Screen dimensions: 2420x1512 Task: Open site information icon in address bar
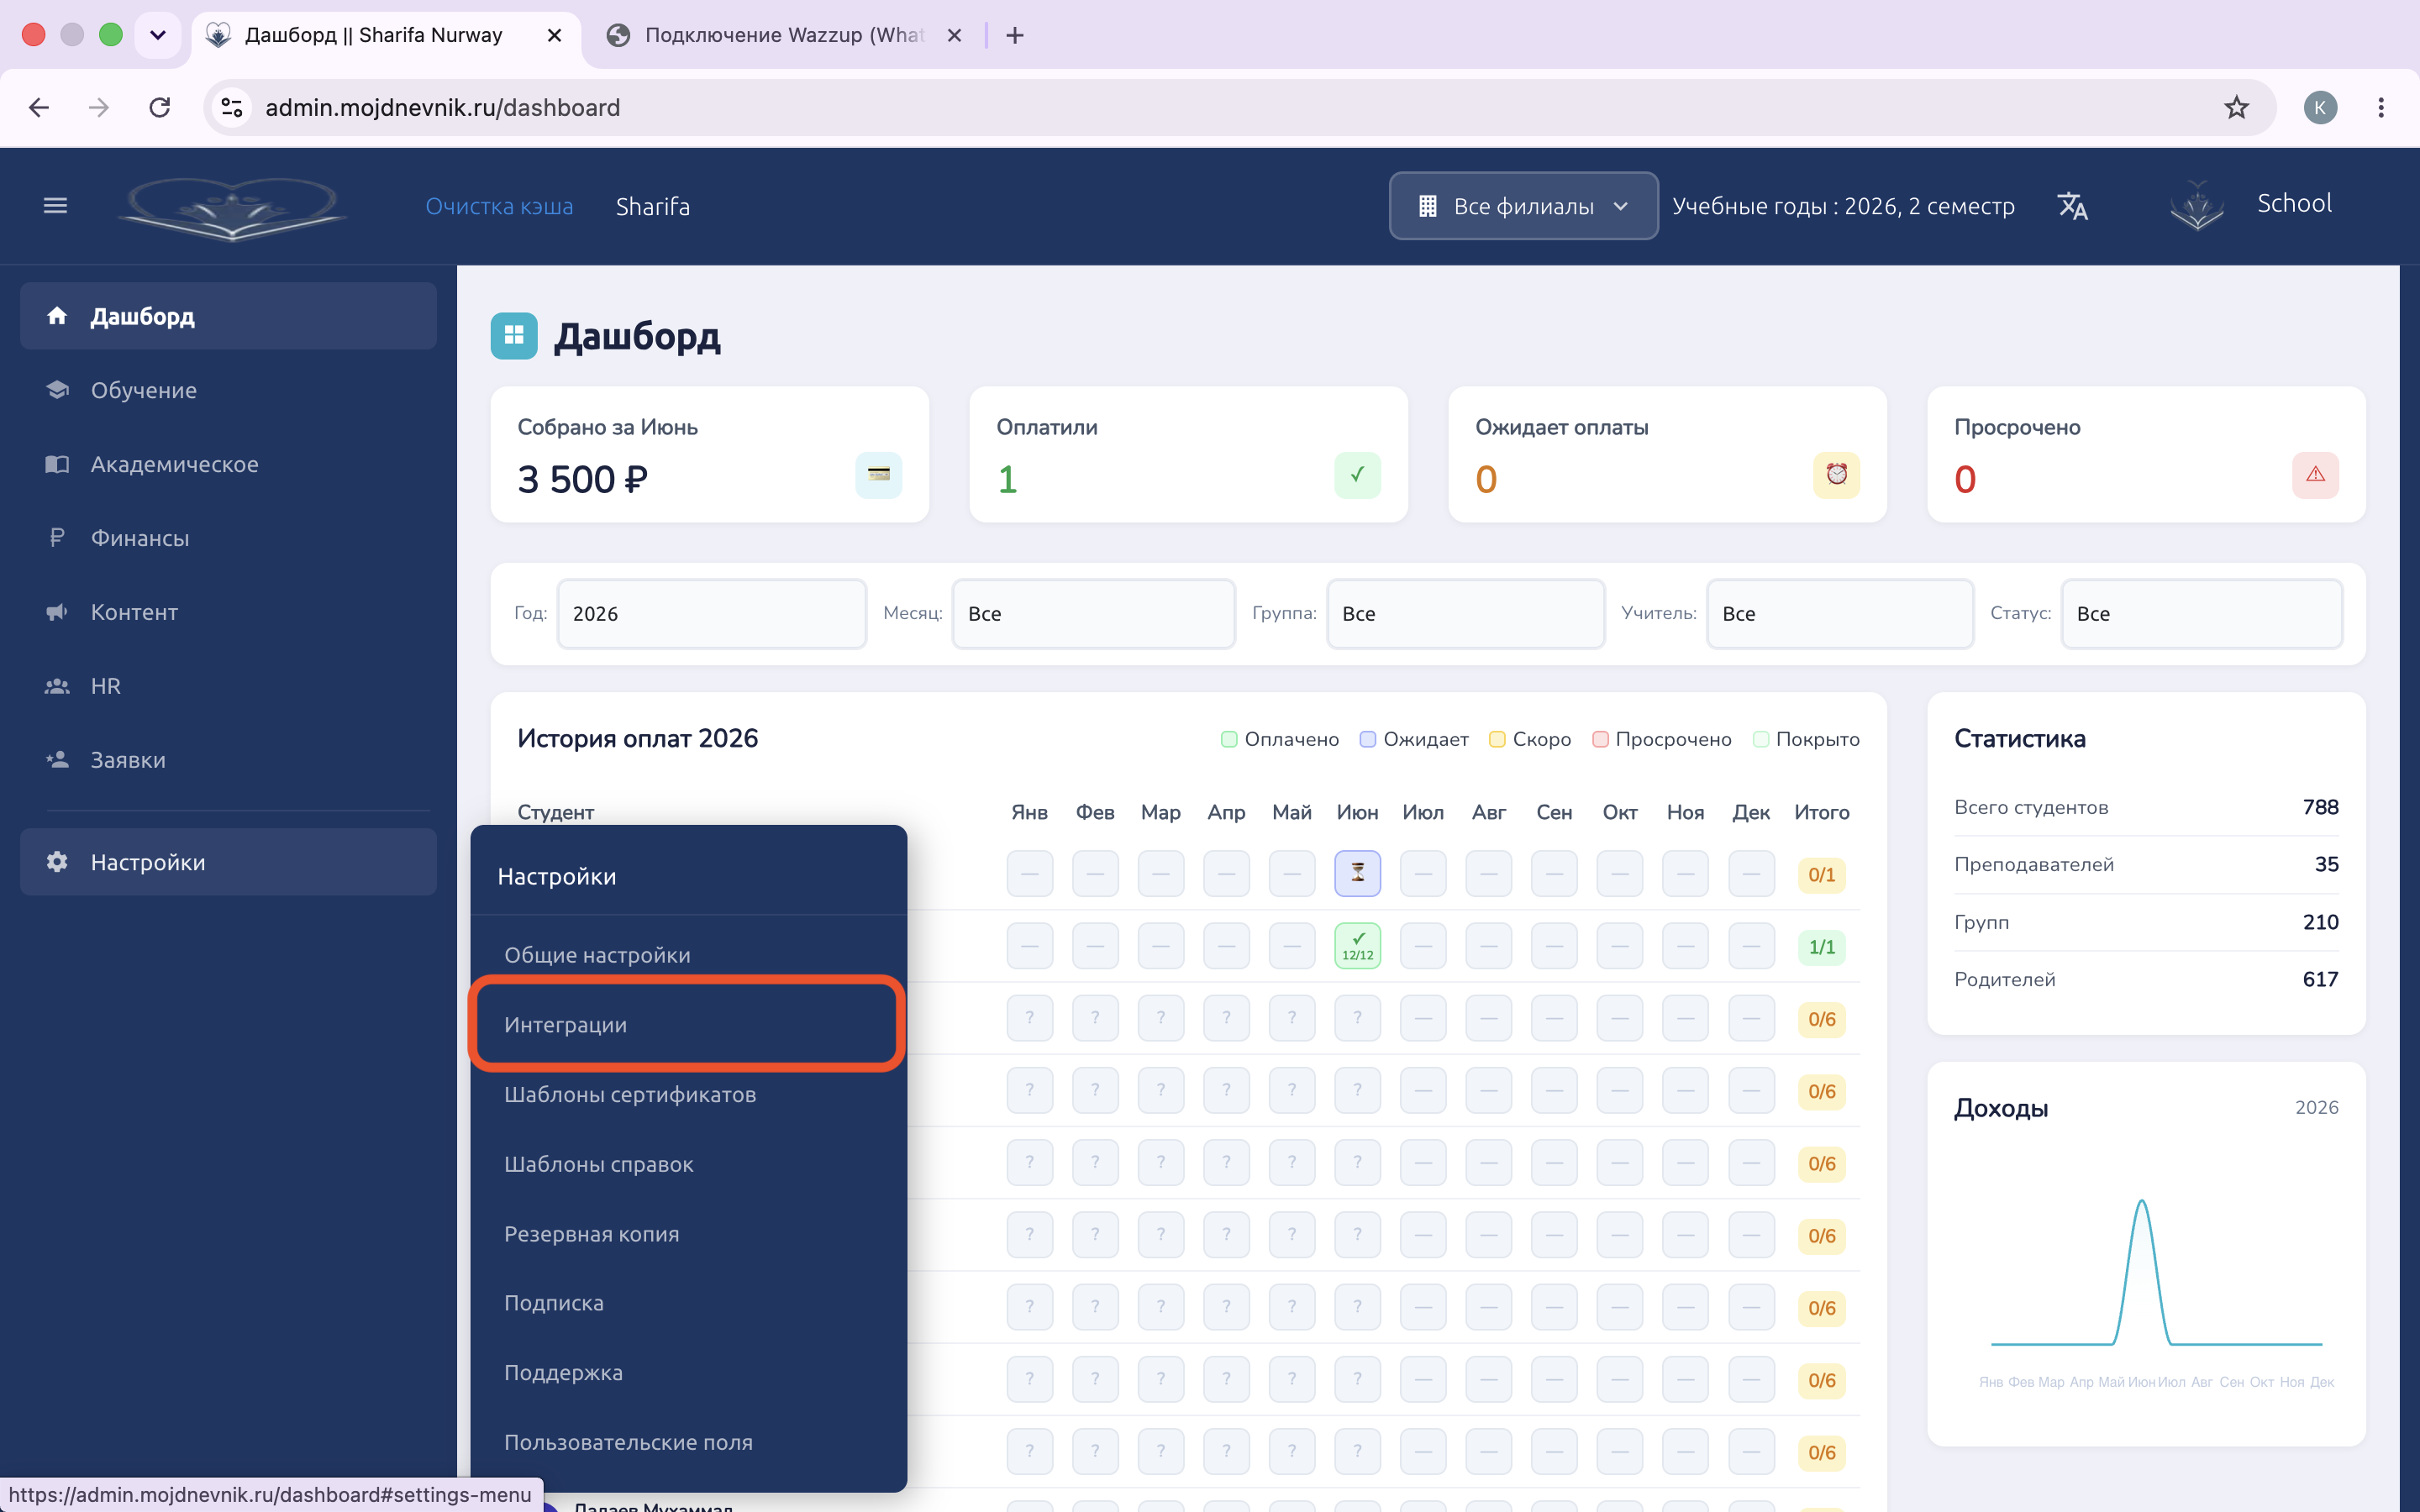point(232,107)
